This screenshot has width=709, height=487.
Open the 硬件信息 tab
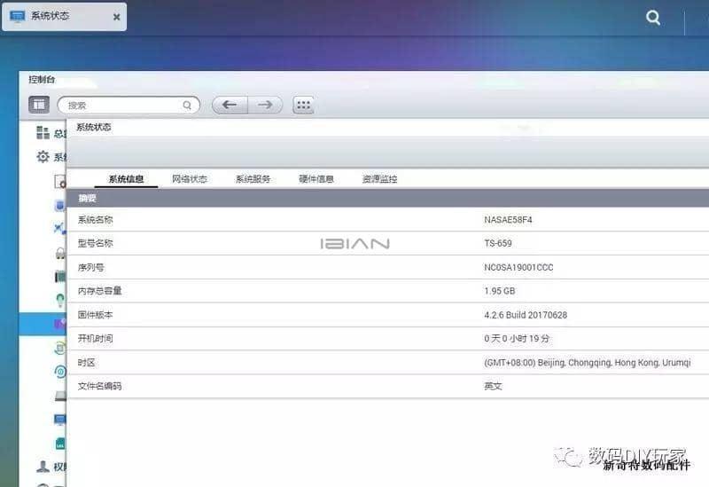316,179
